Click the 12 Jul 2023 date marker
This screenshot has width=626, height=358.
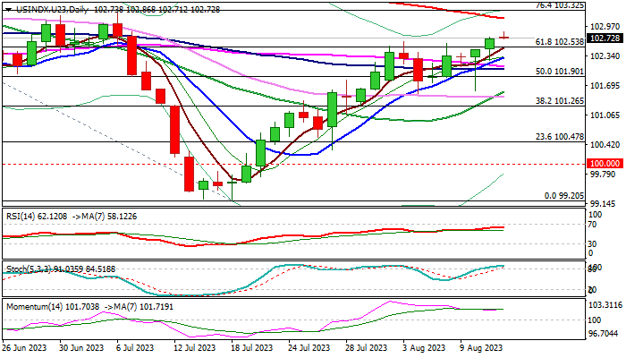[x=193, y=347]
